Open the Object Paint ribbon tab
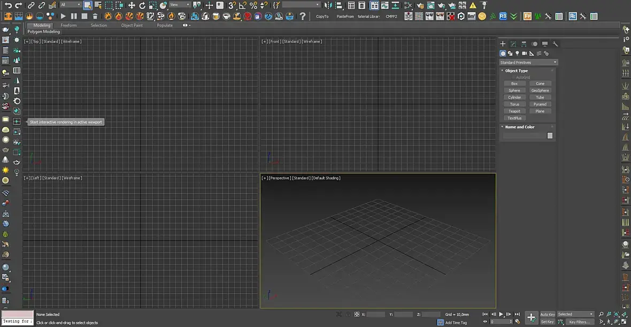Image resolution: width=631 pixels, height=327 pixels. [132, 25]
